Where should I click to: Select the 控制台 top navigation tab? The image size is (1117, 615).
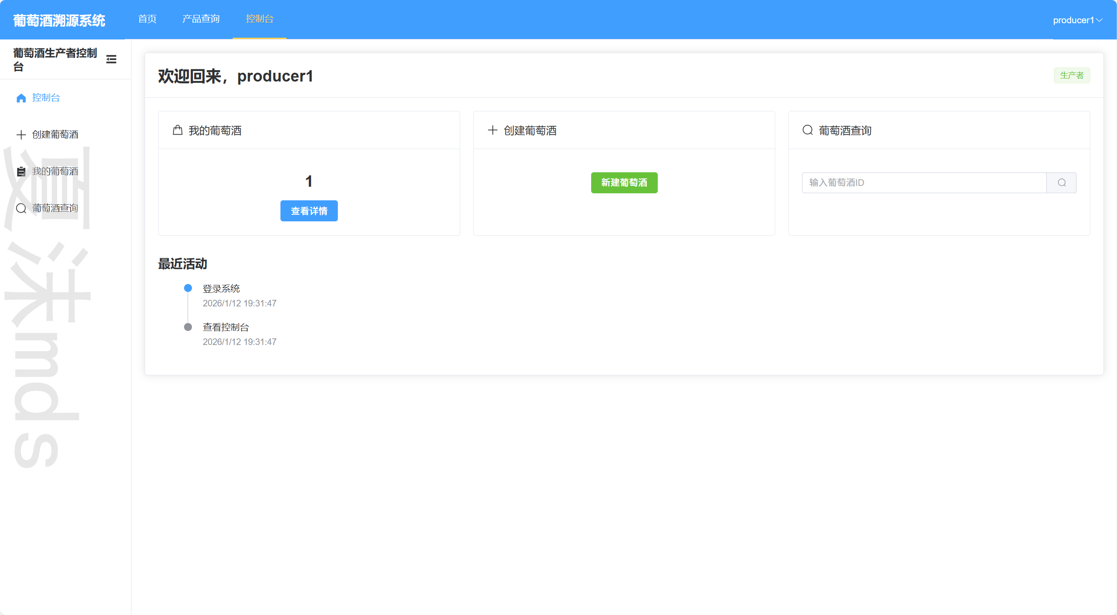259,19
